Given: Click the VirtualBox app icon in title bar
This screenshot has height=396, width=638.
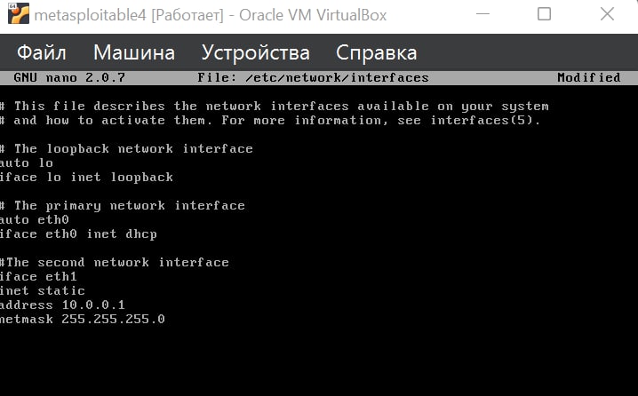Looking at the screenshot, I should click(19, 13).
